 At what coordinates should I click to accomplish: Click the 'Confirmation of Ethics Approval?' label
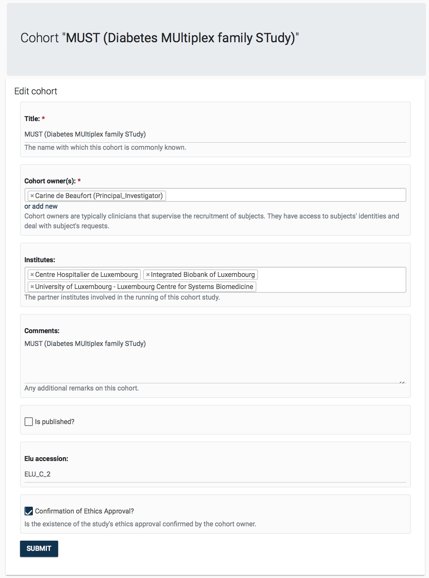click(x=85, y=511)
